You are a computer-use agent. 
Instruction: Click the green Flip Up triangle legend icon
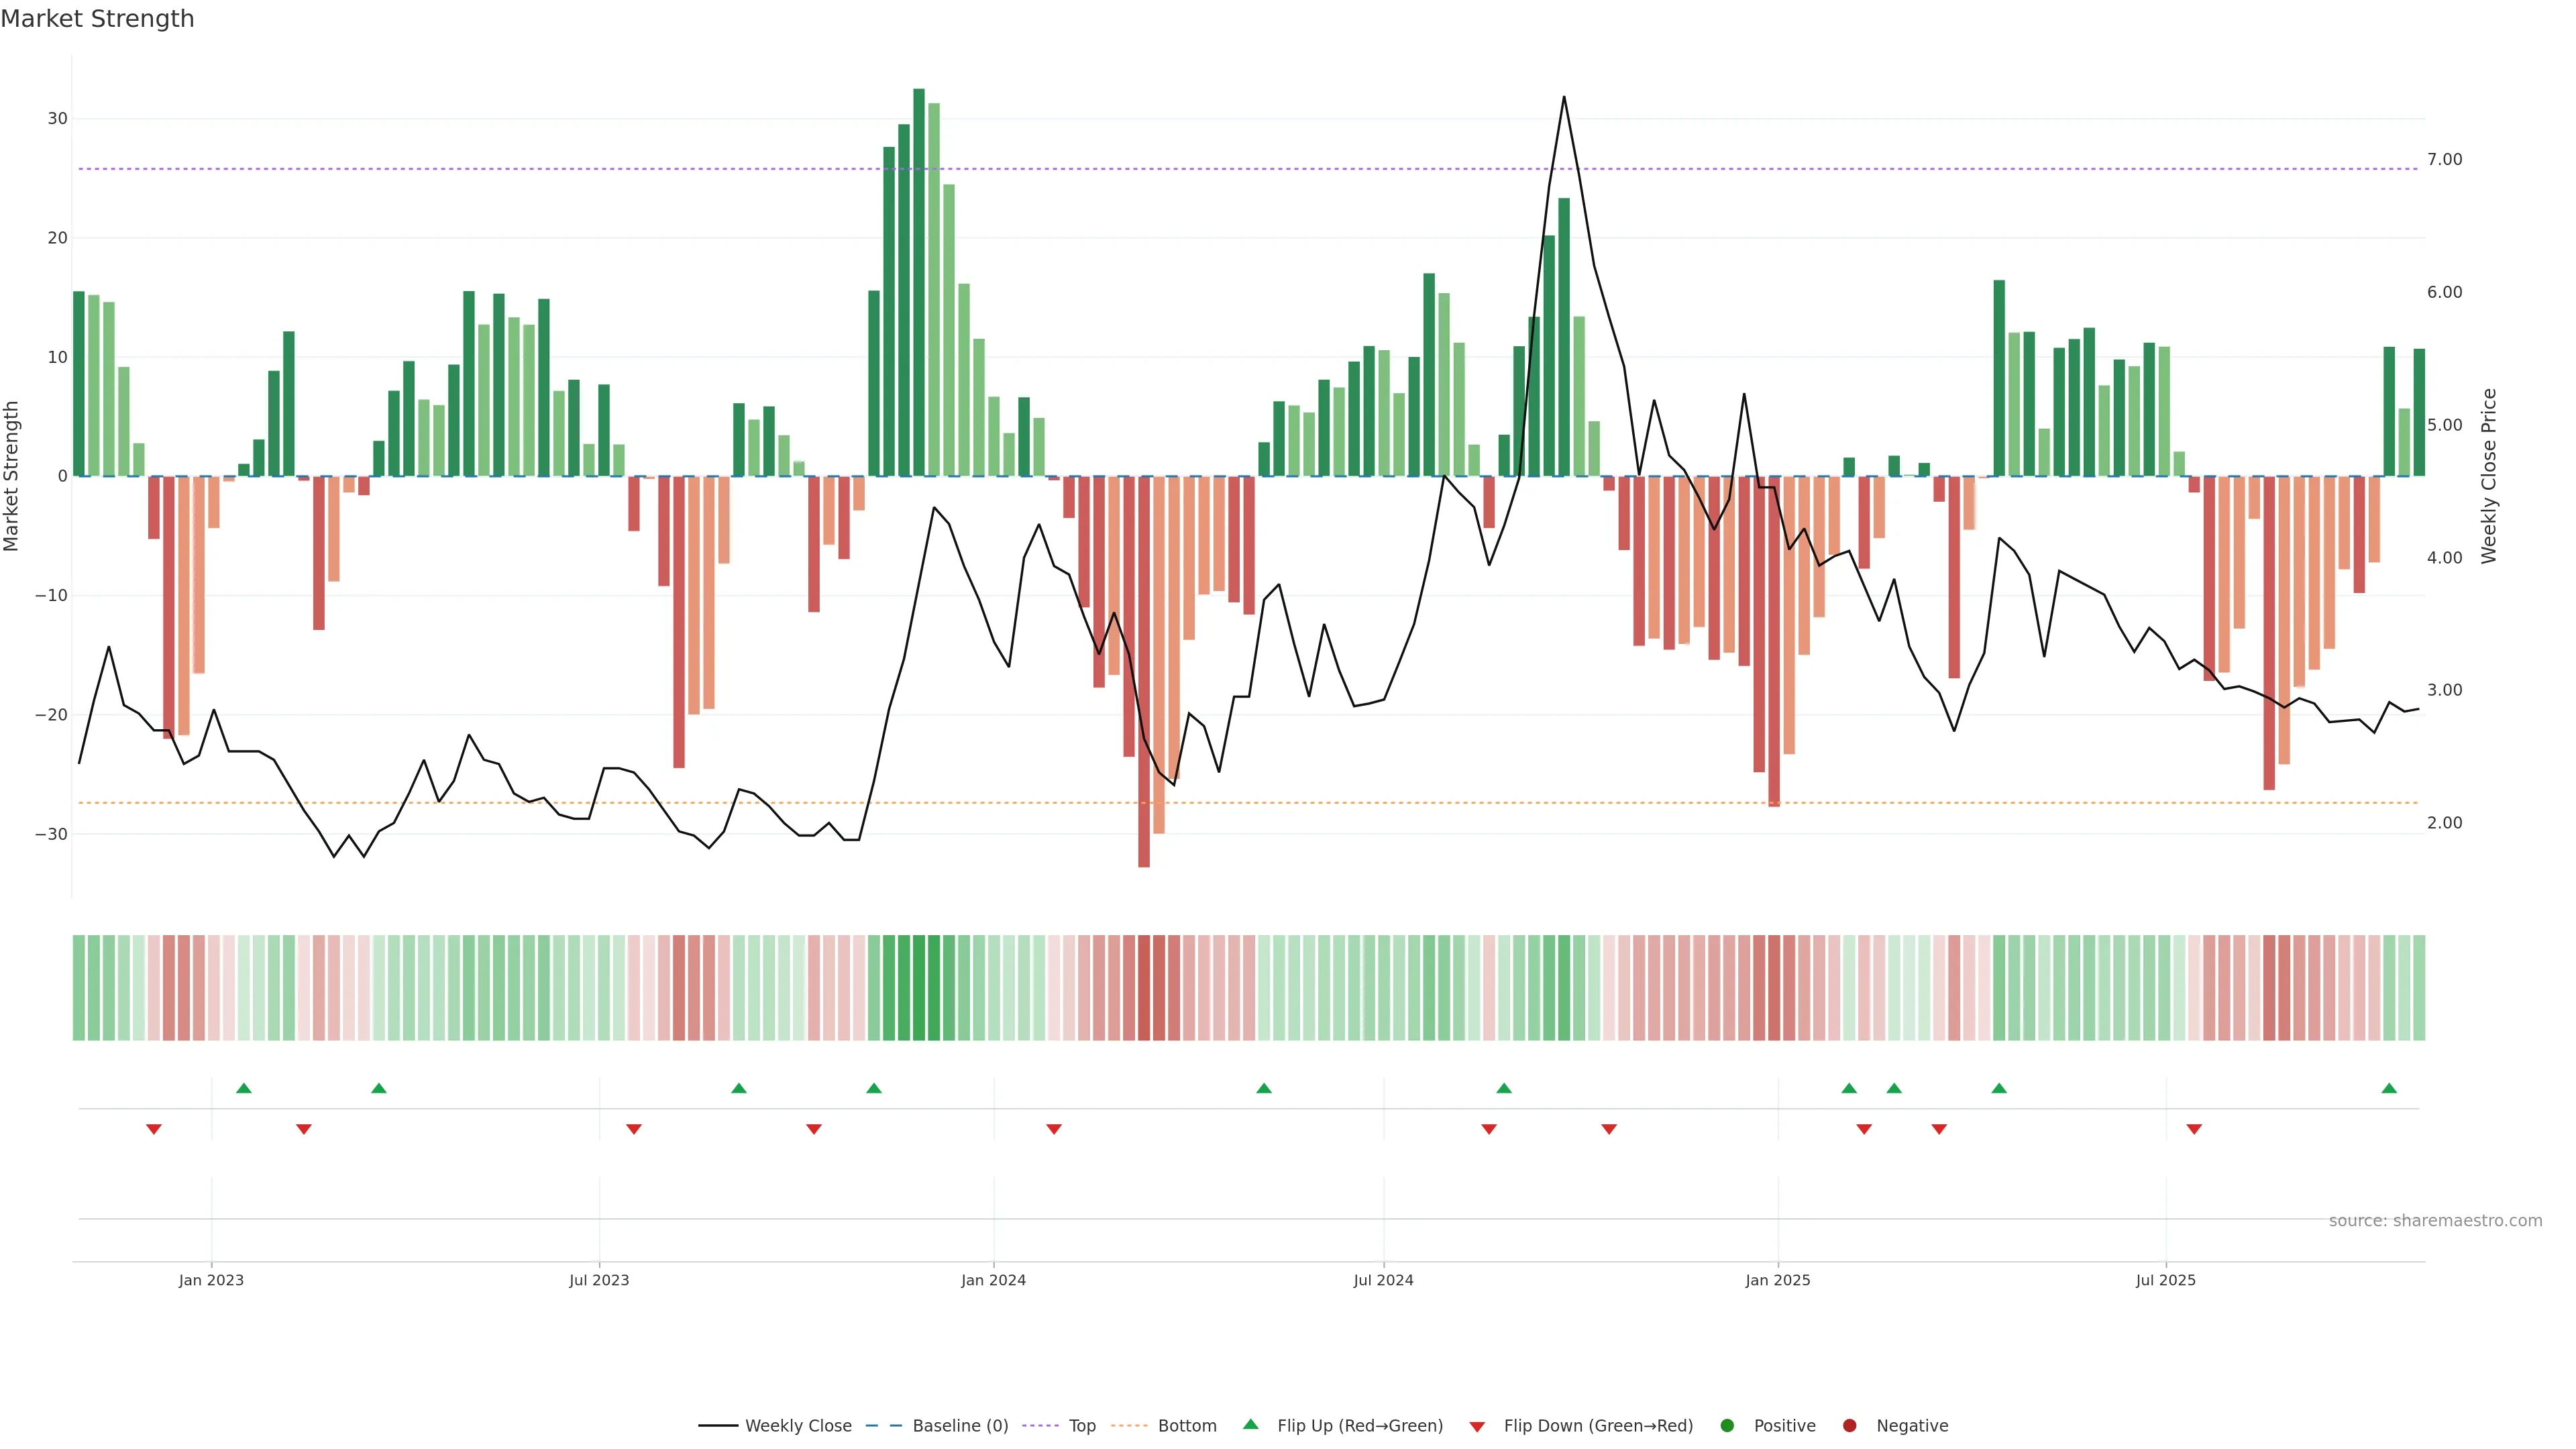point(1250,1424)
